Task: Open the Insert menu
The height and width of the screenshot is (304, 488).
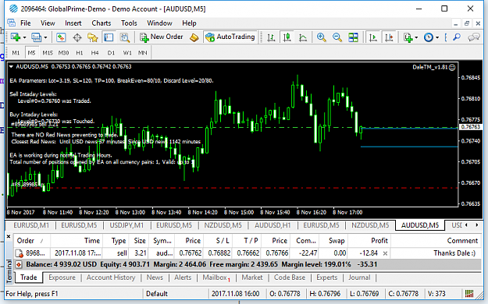Action: [x=73, y=23]
